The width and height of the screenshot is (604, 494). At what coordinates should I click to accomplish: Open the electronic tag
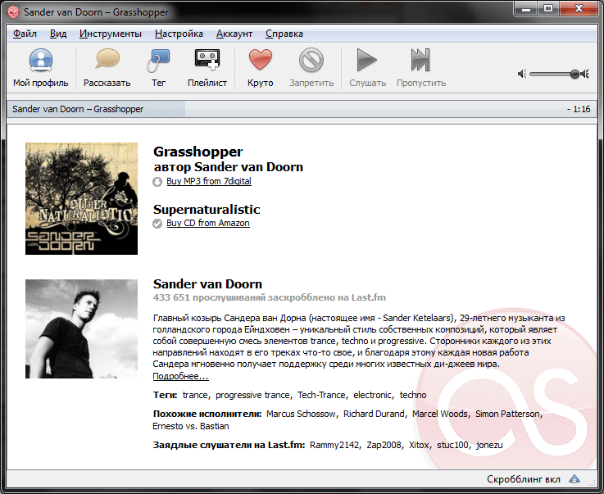[373, 395]
